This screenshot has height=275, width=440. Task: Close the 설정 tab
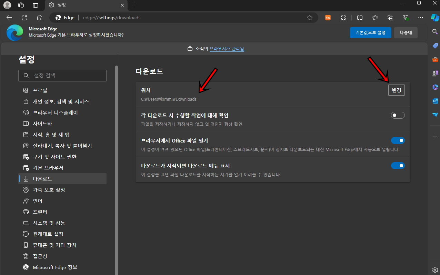(122, 5)
